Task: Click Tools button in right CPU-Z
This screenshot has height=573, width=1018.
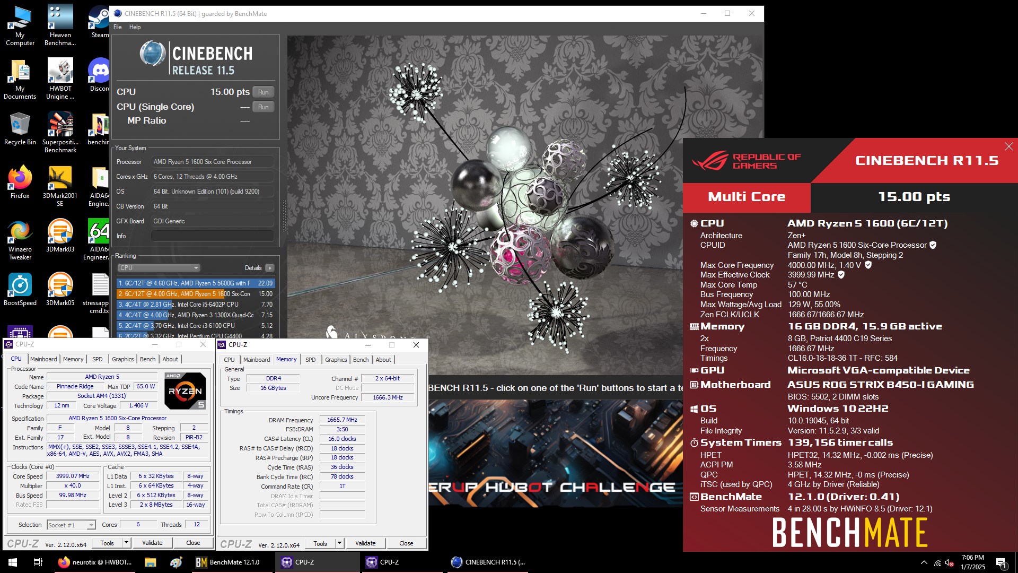Action: [320, 543]
